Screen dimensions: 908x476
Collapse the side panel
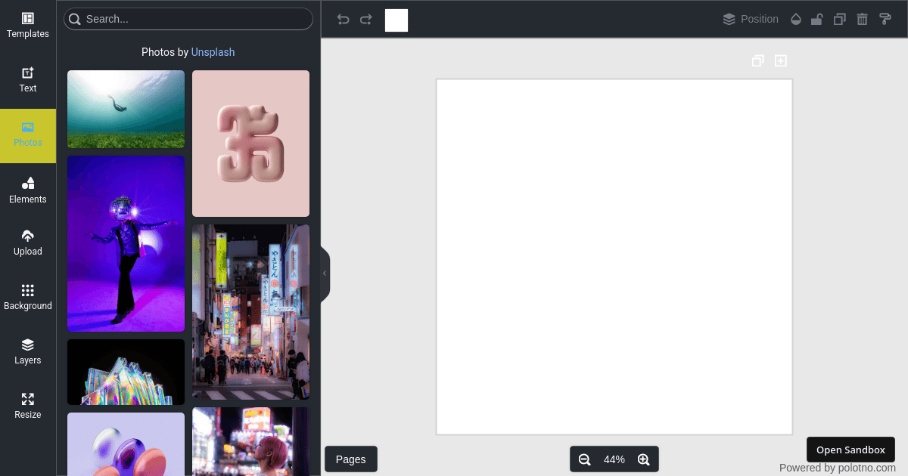[325, 274]
